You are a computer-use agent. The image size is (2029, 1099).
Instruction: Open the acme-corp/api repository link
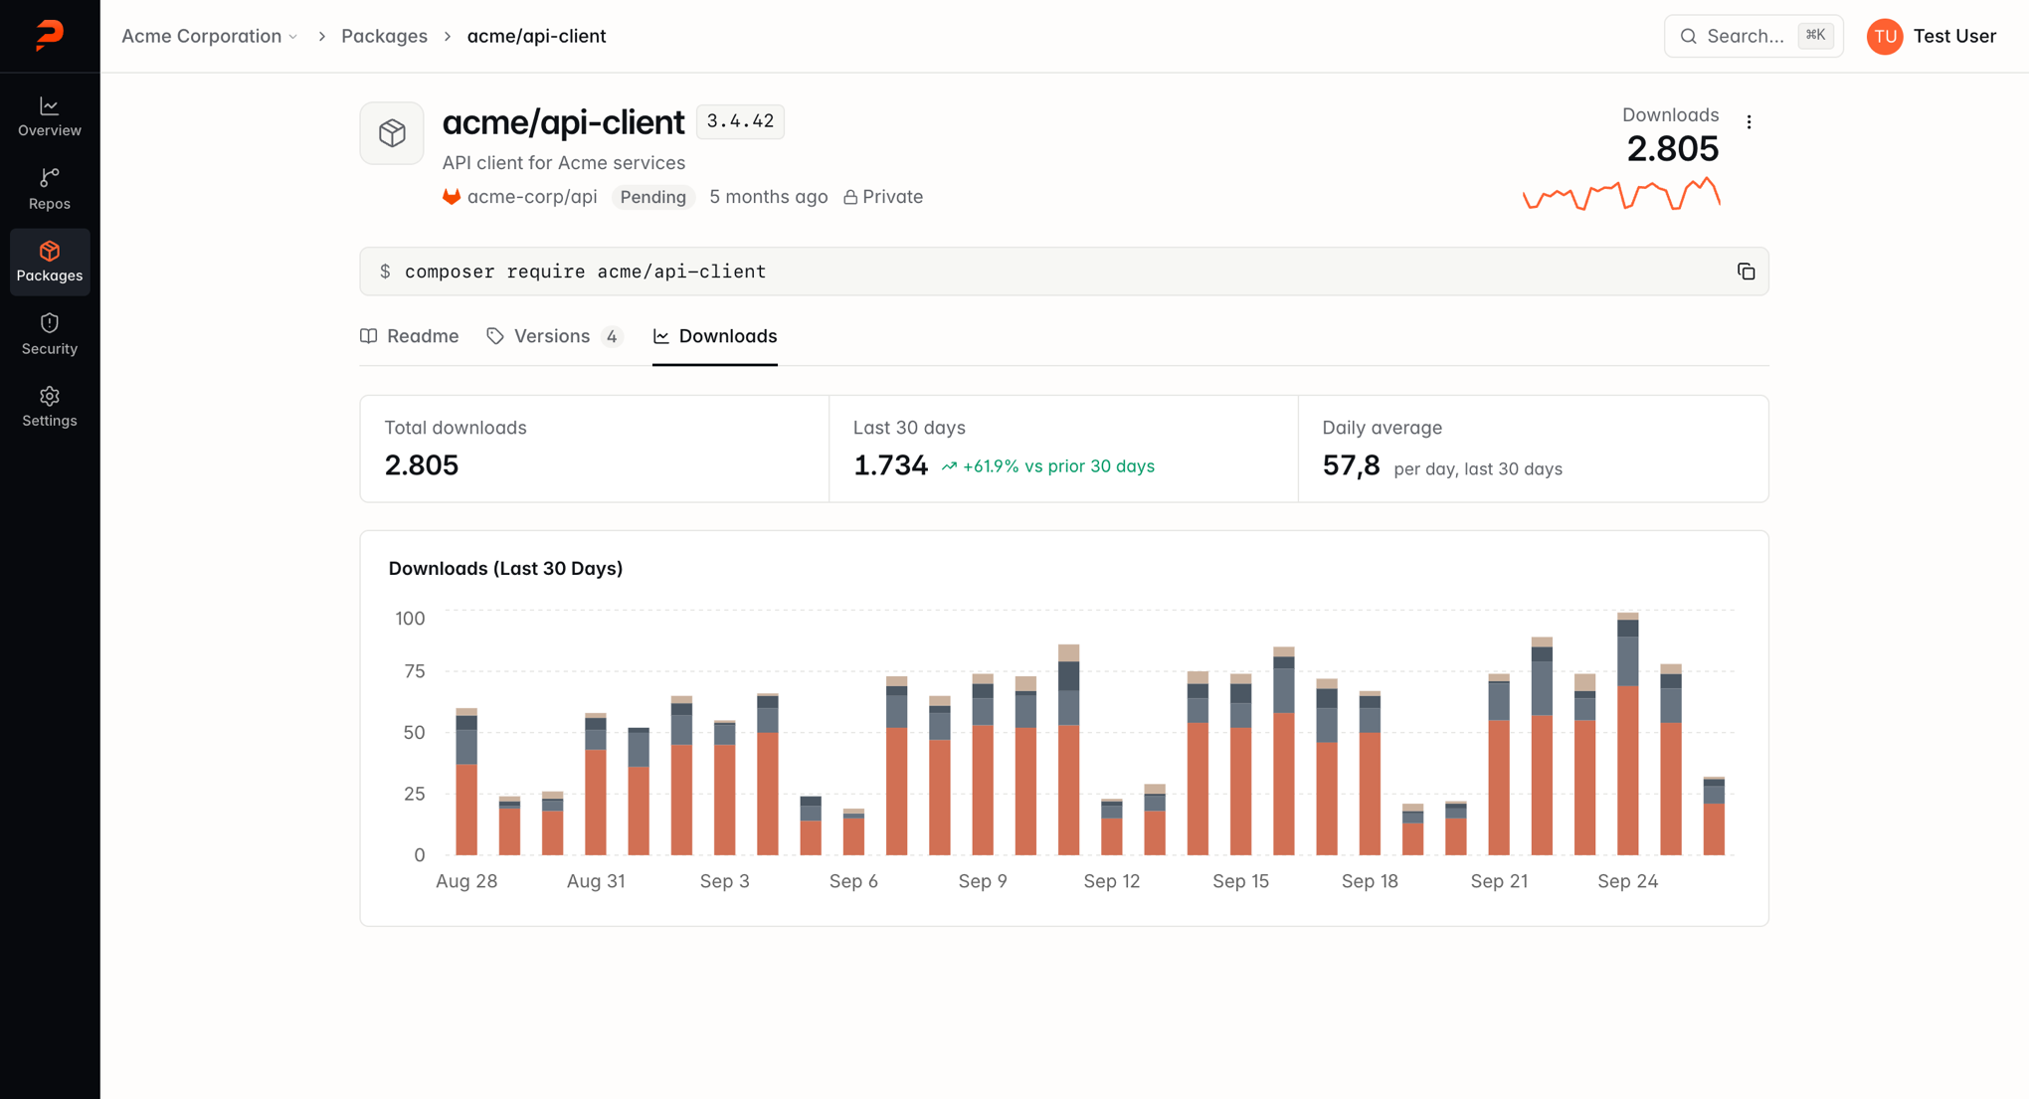[x=532, y=197]
